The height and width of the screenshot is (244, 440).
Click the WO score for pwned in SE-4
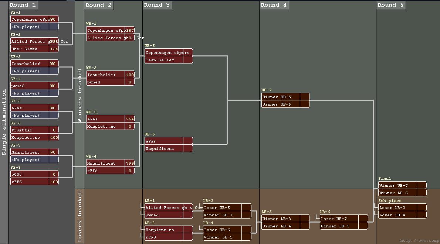pyautogui.click(x=54, y=86)
